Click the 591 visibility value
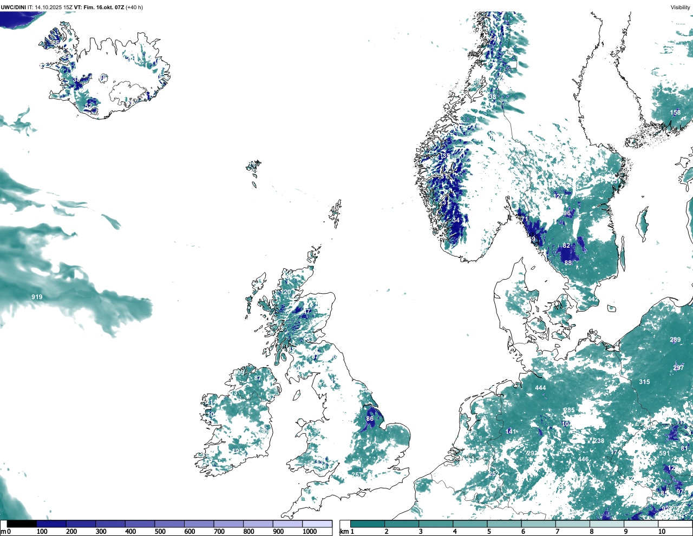The height and width of the screenshot is (536, 693). click(664, 453)
